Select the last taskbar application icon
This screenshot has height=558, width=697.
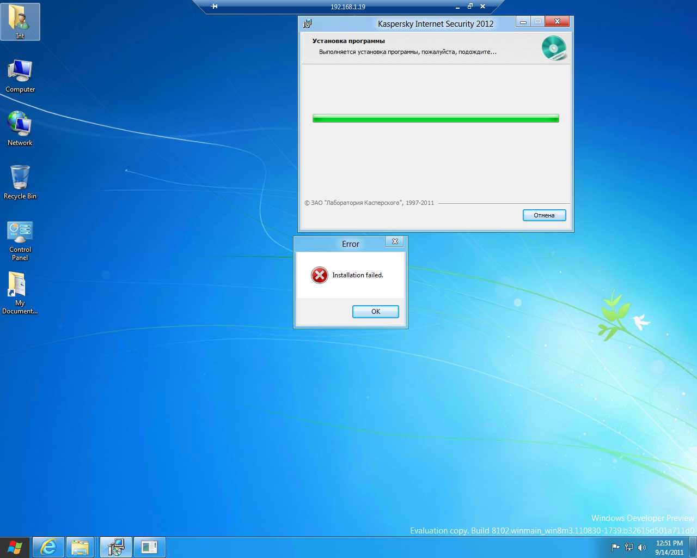(149, 547)
